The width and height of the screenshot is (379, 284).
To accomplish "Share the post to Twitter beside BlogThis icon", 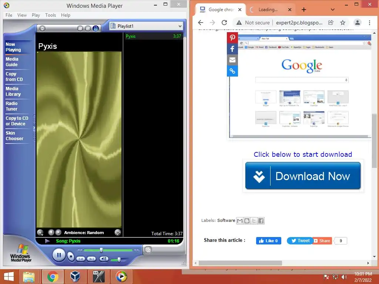I will (x=254, y=220).
